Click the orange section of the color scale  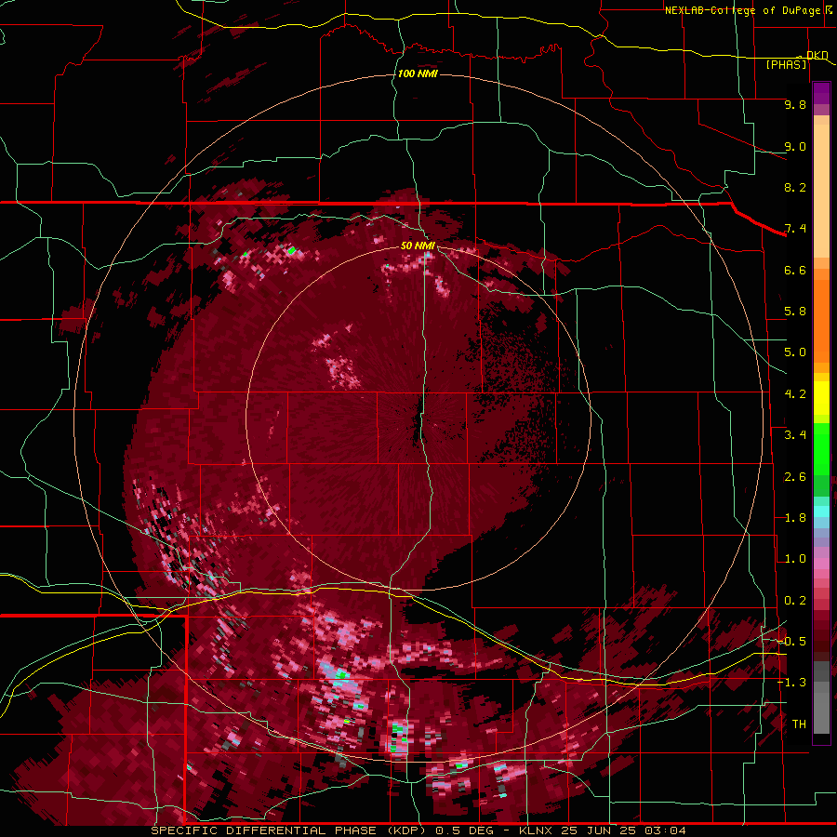tap(821, 315)
